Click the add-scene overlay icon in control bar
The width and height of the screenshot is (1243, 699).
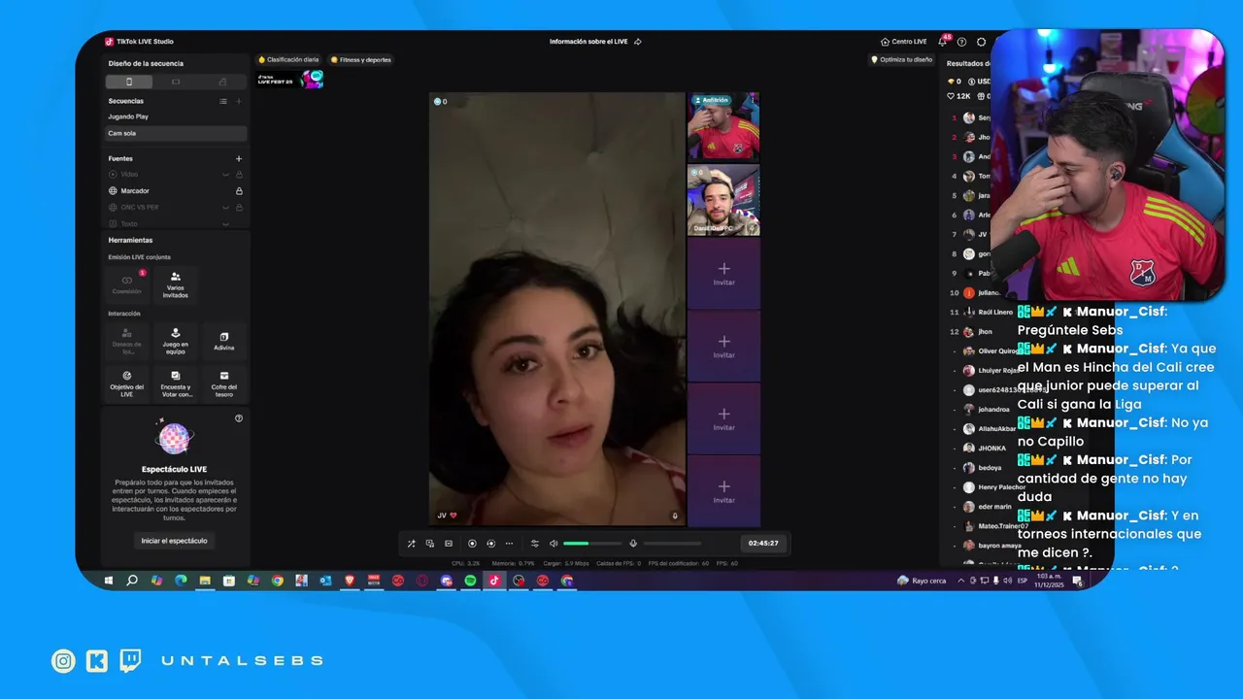(x=429, y=544)
